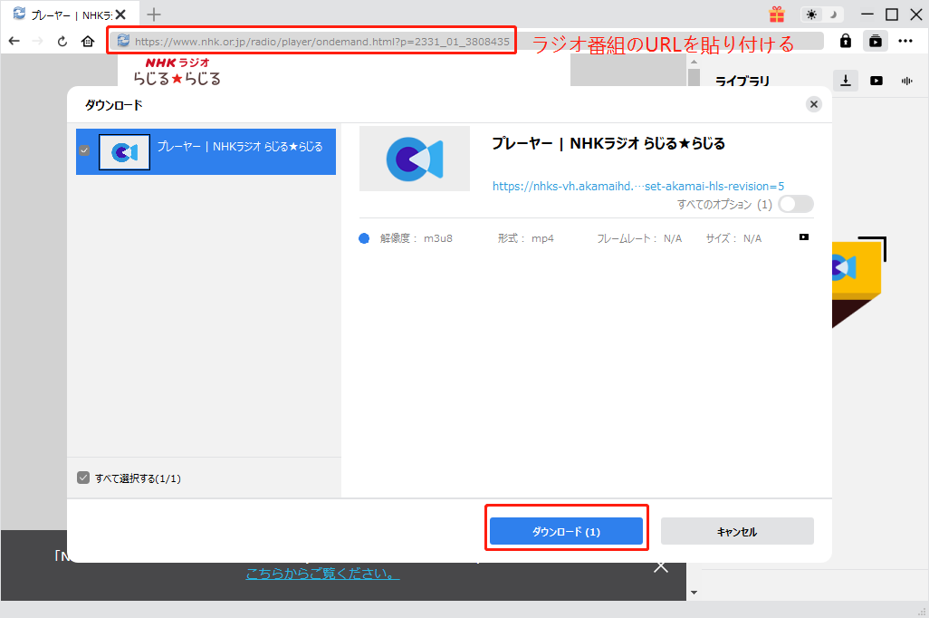This screenshot has height=618, width=929.
Task: Dismiss the dark notice banner
Action: tap(661, 567)
